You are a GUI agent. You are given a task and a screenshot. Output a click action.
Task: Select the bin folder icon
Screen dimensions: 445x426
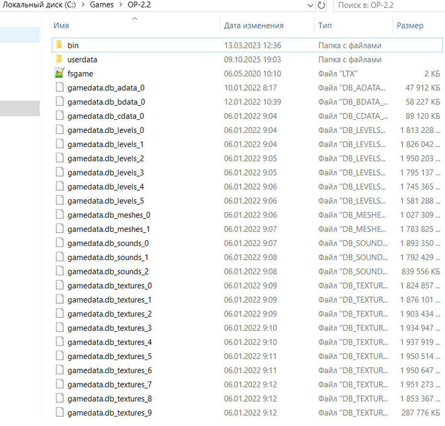pyautogui.click(x=59, y=45)
